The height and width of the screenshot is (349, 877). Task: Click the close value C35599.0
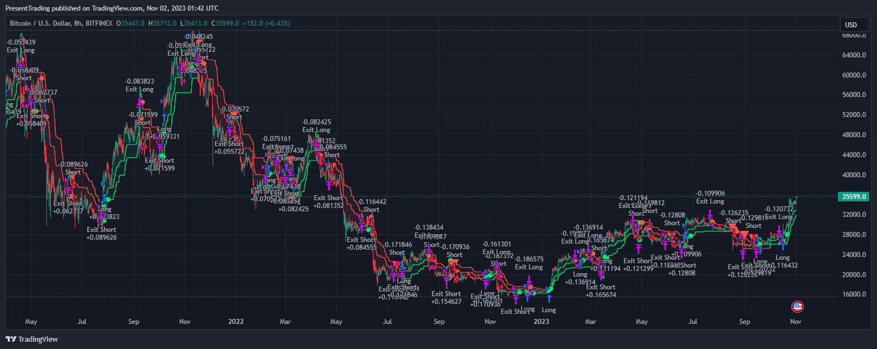pos(225,23)
